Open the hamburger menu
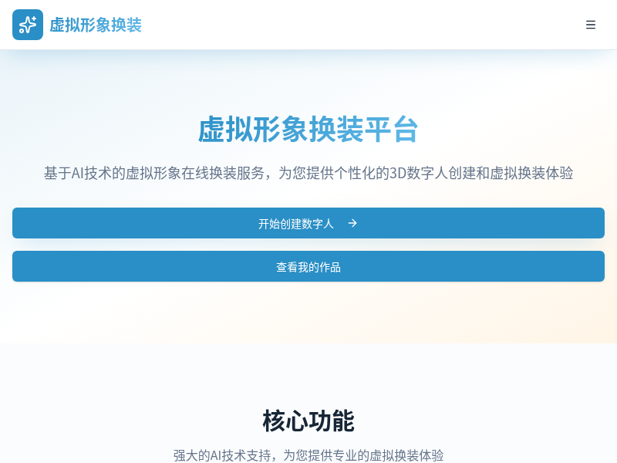617x463 pixels. (x=591, y=25)
